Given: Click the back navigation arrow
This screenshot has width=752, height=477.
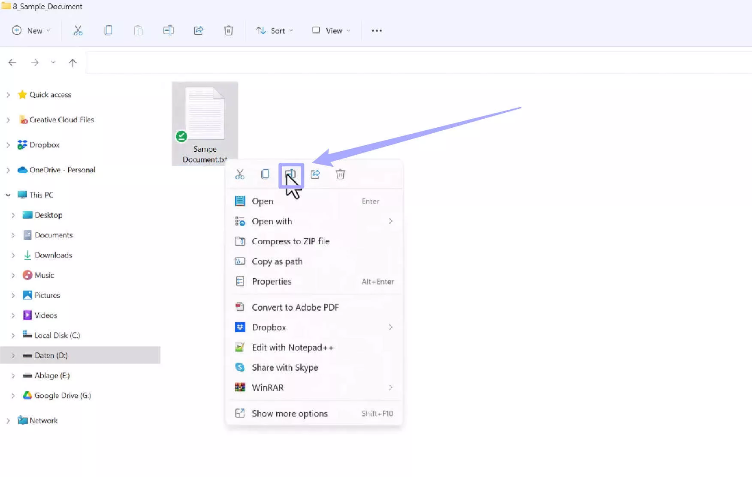Looking at the screenshot, I should click(x=12, y=62).
